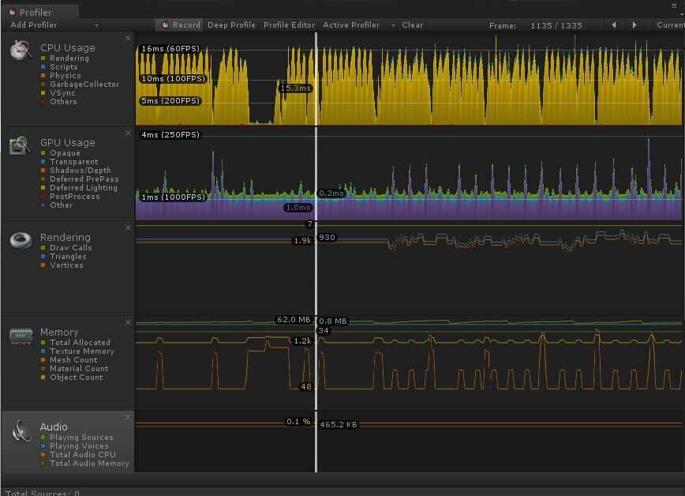
Task: Click the CPU Usage title
Action: 67,47
